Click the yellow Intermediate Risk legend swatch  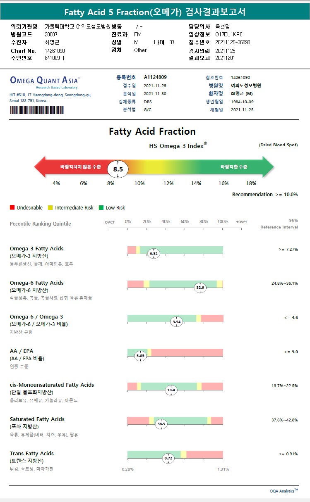(x=50, y=207)
